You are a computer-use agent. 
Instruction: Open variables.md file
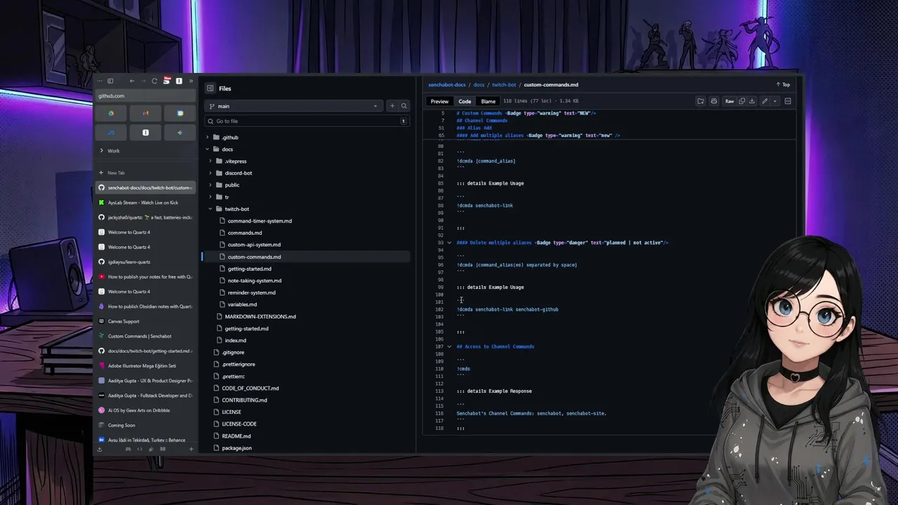[242, 304]
